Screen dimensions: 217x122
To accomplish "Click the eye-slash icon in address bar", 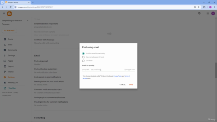I will click(195, 7).
